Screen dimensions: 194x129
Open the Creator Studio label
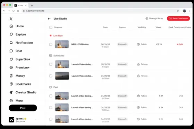(x=26, y=92)
